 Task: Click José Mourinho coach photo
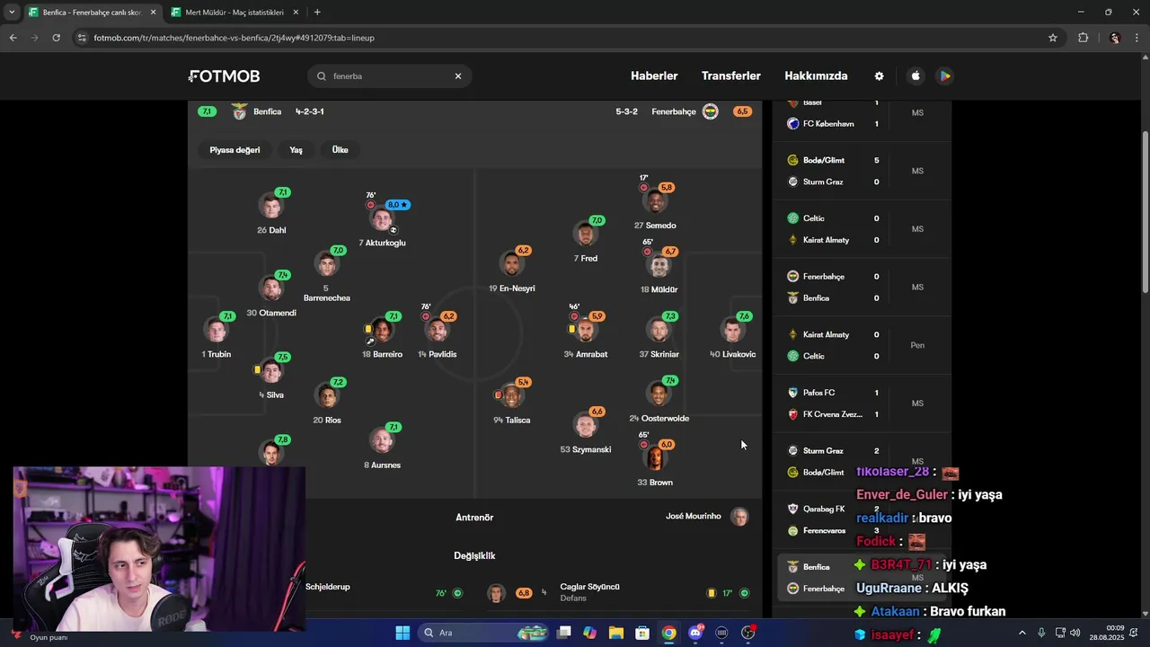(x=739, y=517)
